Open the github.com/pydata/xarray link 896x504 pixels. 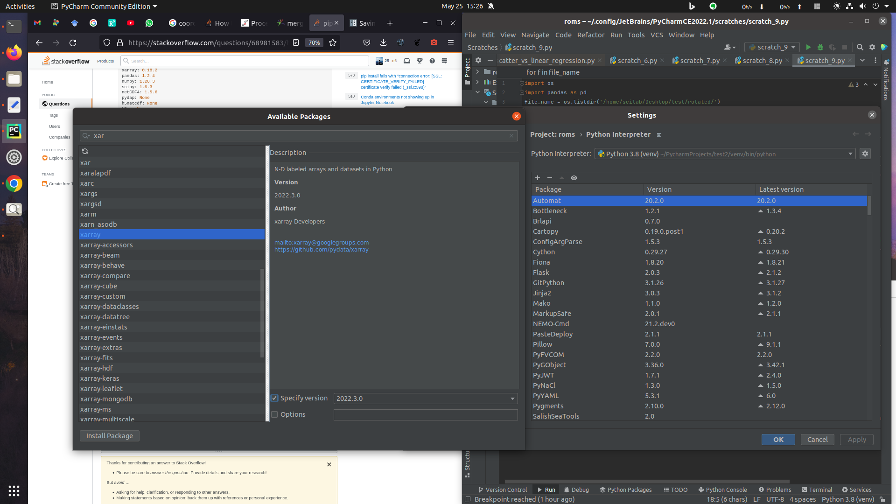click(x=321, y=250)
